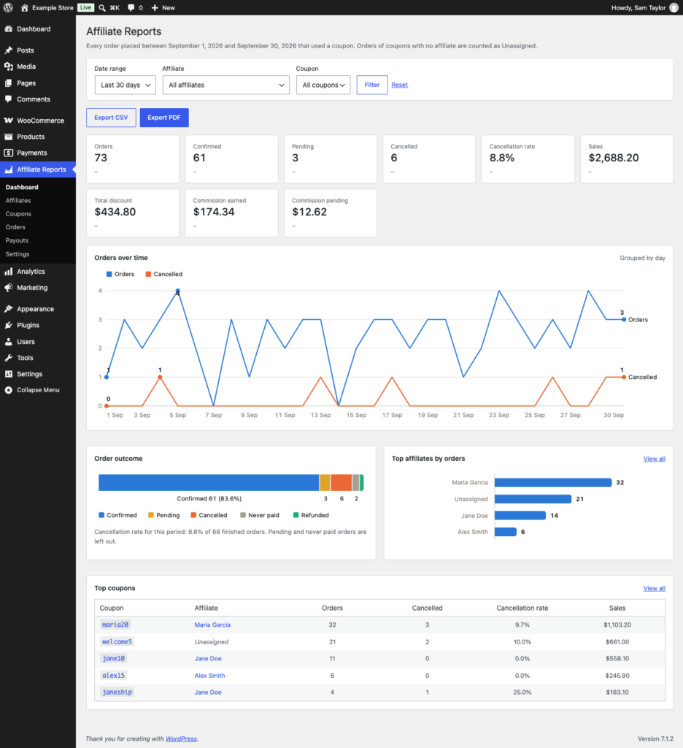Click the Orders peak point on 5 Sep
The image size is (683, 748).
click(x=178, y=291)
